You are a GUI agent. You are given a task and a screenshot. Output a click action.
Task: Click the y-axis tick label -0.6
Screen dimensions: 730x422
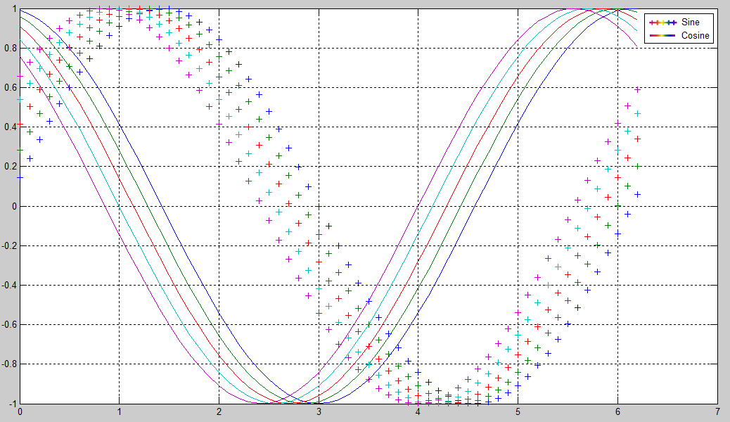point(8,324)
